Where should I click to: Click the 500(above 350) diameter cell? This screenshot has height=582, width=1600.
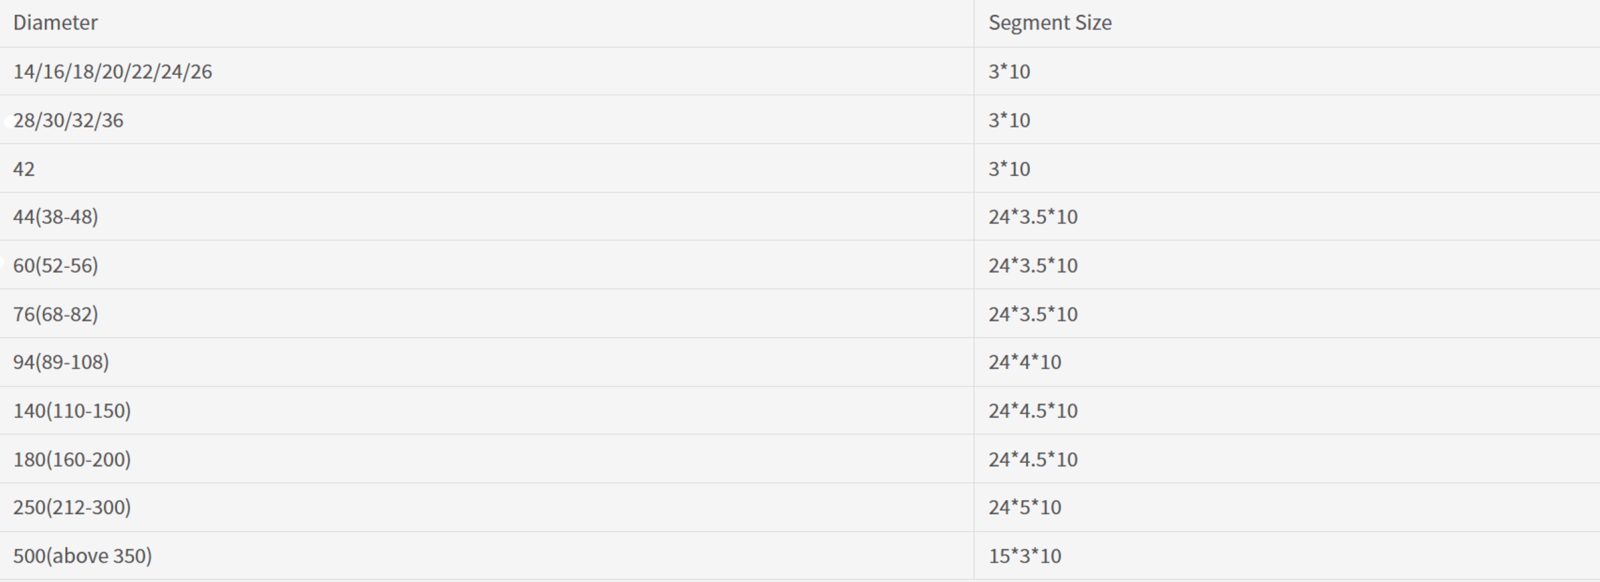pyautogui.click(x=83, y=556)
